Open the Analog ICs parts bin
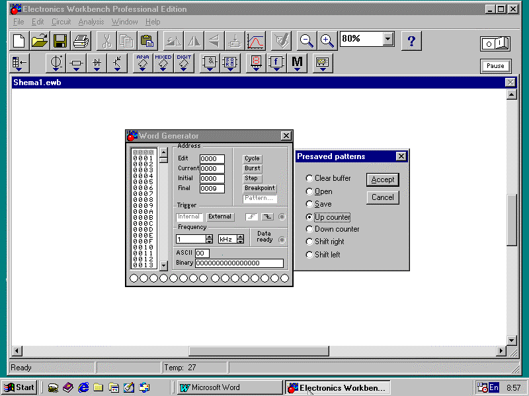The image size is (529, 396). click(x=143, y=63)
